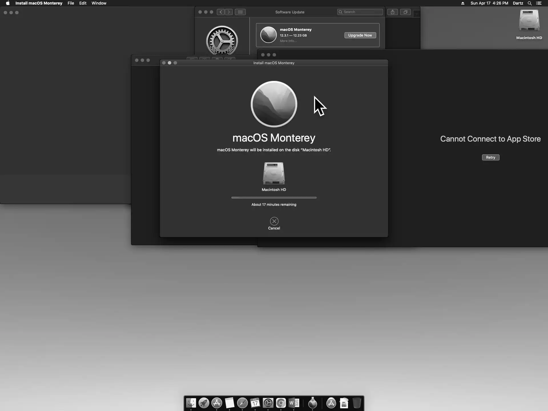Open Spotlight search in menu bar
The image size is (548, 411).
pos(529,3)
